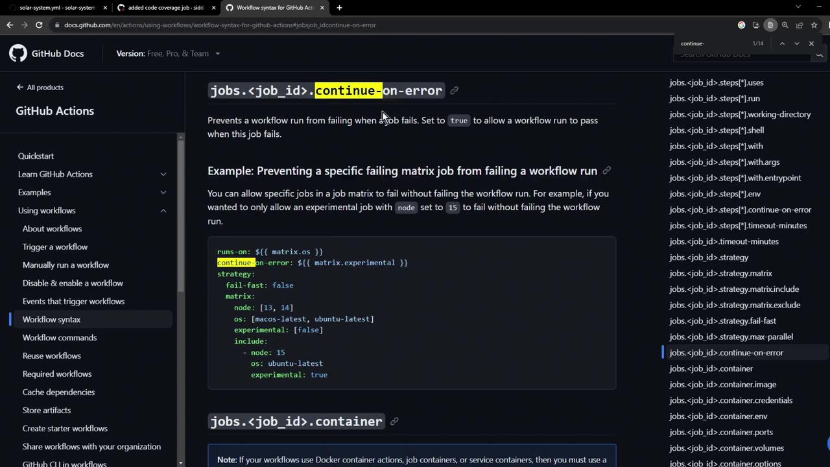Switch to the solar-system.yml browser tab
Viewport: 830px width, 467px height.
(x=57, y=8)
